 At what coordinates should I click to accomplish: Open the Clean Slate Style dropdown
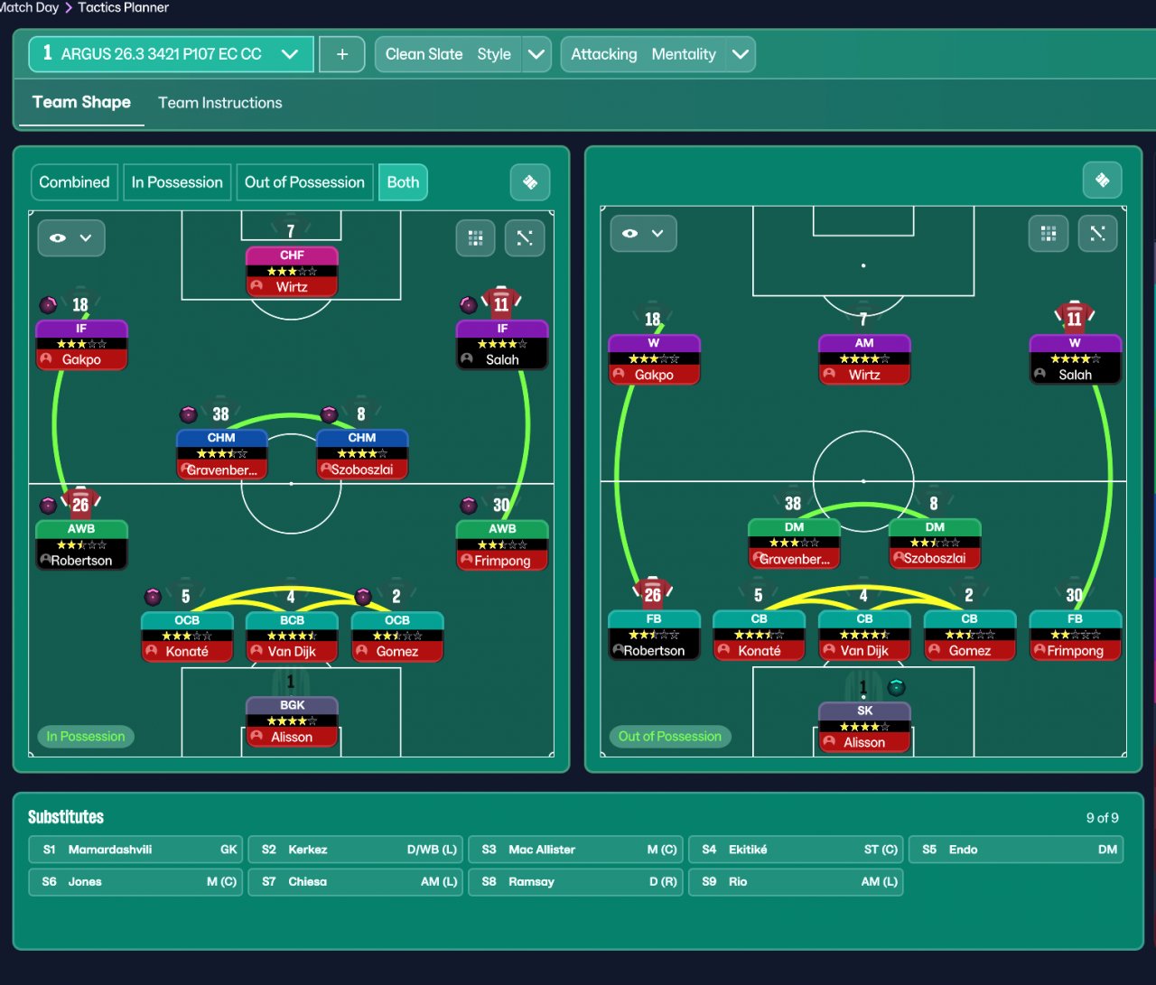pos(462,54)
